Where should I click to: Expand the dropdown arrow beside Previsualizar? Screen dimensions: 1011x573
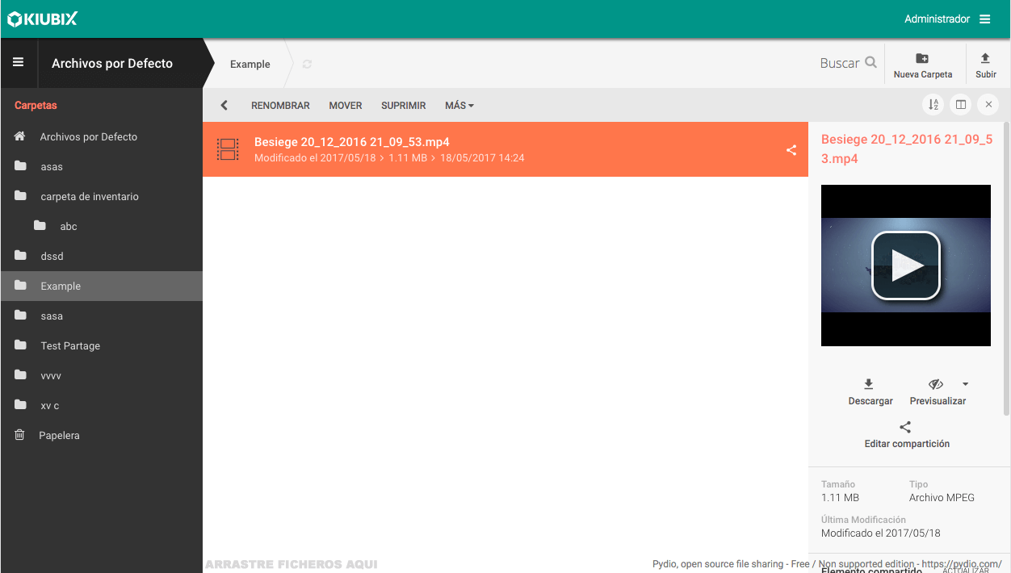(x=965, y=384)
